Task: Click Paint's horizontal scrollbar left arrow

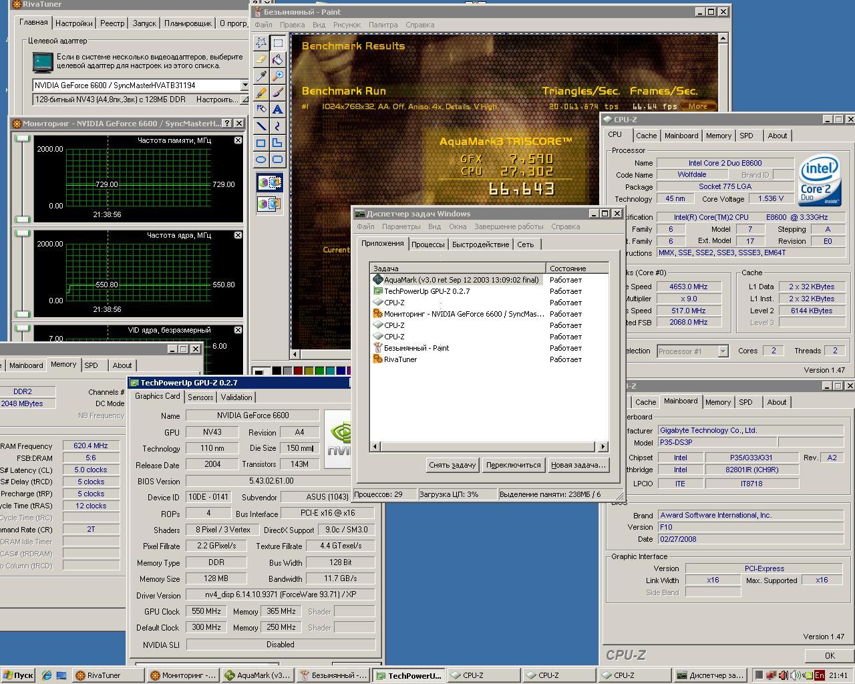Action: tap(296, 354)
